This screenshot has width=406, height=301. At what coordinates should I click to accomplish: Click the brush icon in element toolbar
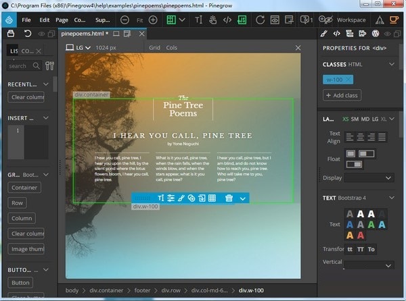pyautogui.click(x=181, y=198)
